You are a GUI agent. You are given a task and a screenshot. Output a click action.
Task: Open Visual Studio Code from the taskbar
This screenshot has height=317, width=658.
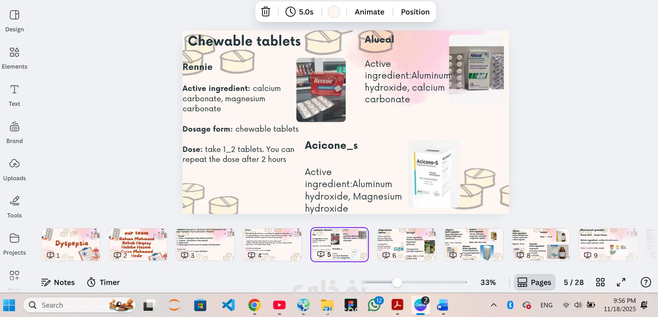228,305
